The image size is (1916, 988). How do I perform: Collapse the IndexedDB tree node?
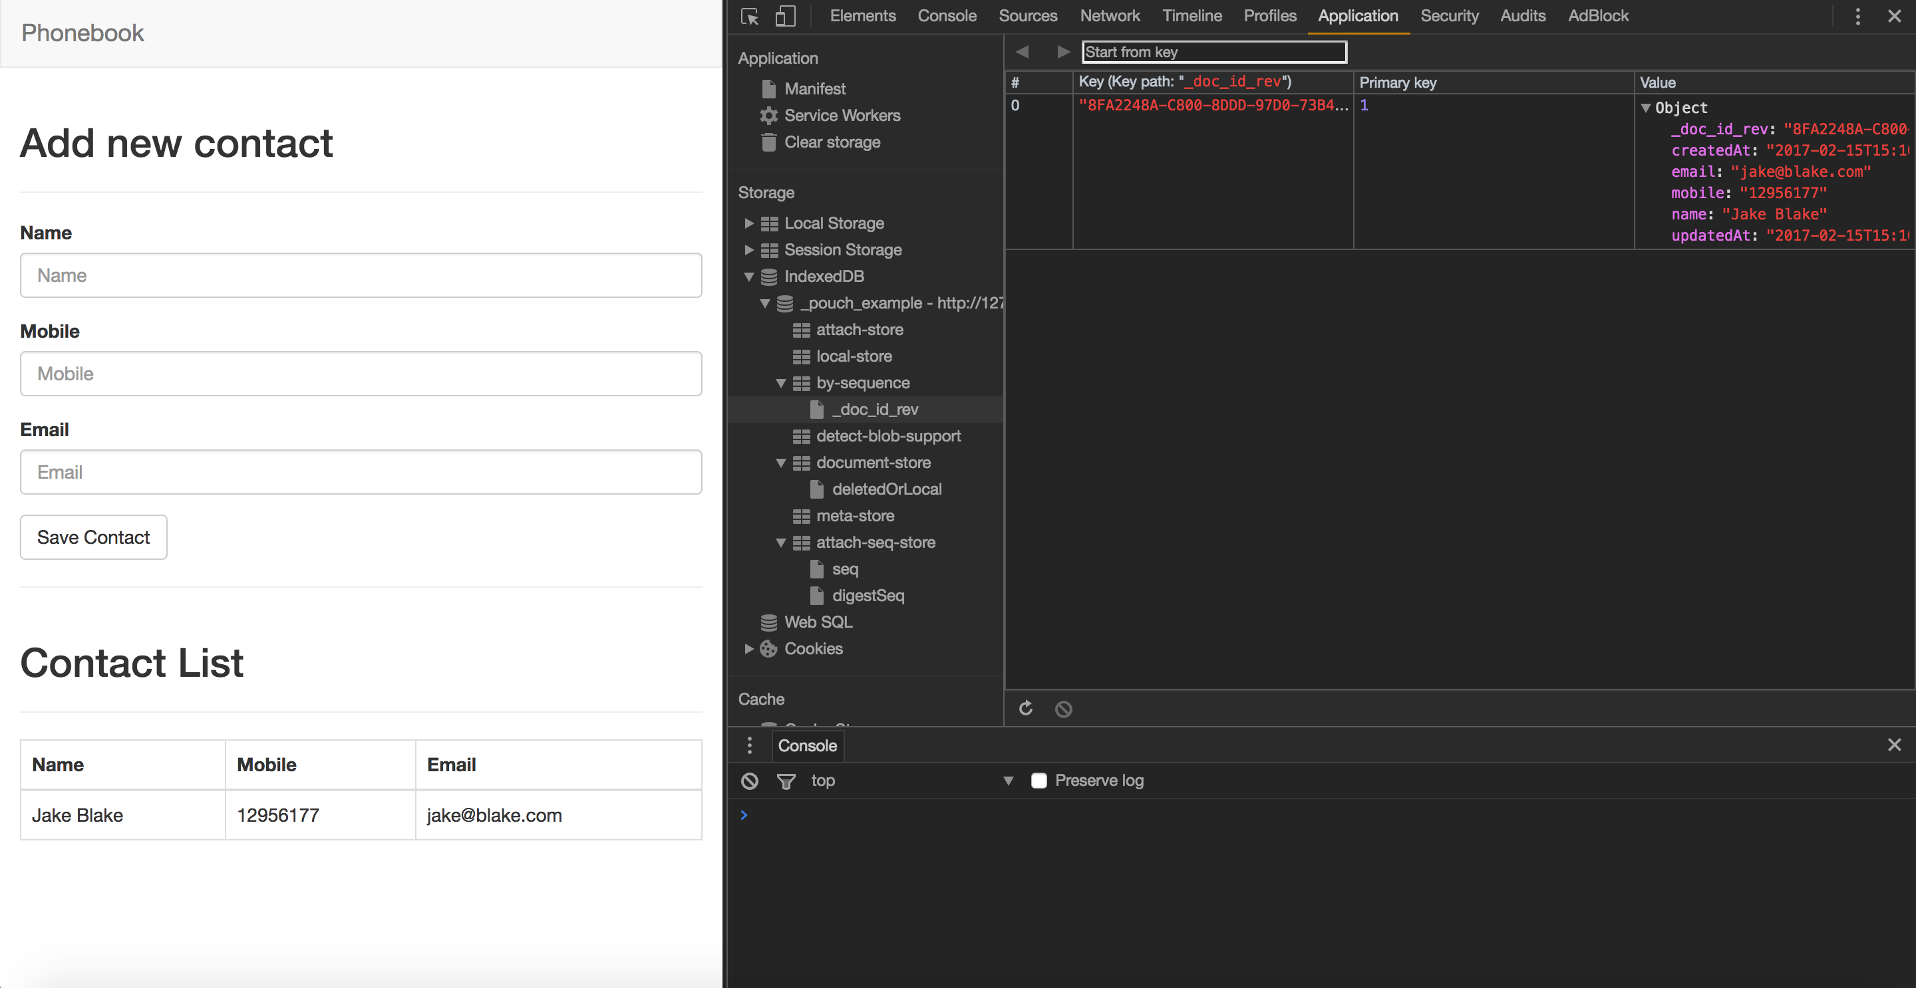[x=749, y=277]
